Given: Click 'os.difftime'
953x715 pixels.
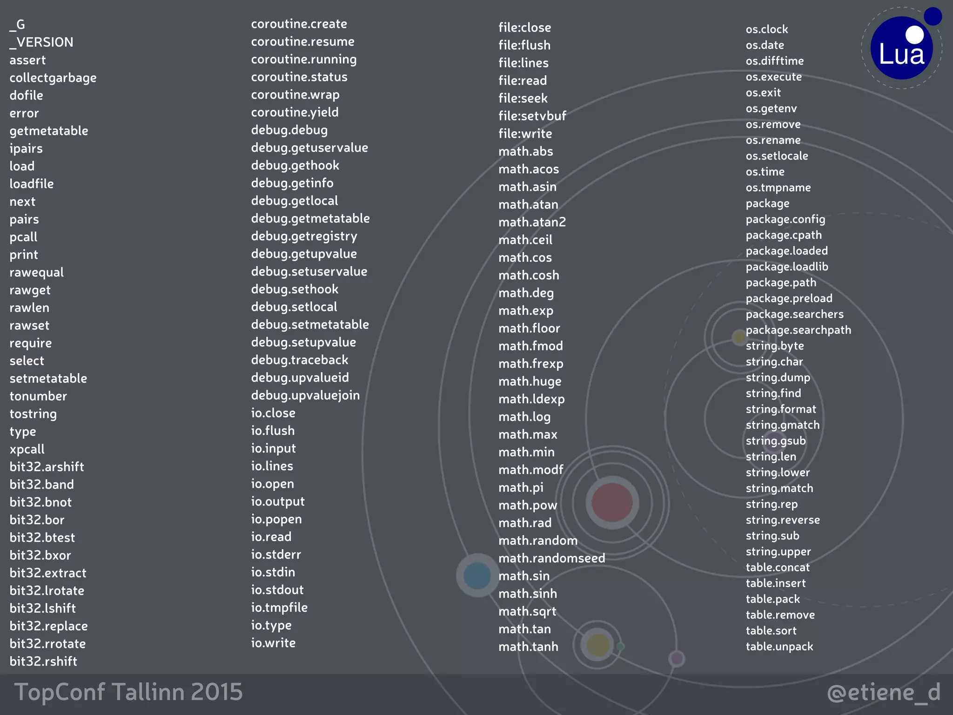Looking at the screenshot, I should 775,61.
